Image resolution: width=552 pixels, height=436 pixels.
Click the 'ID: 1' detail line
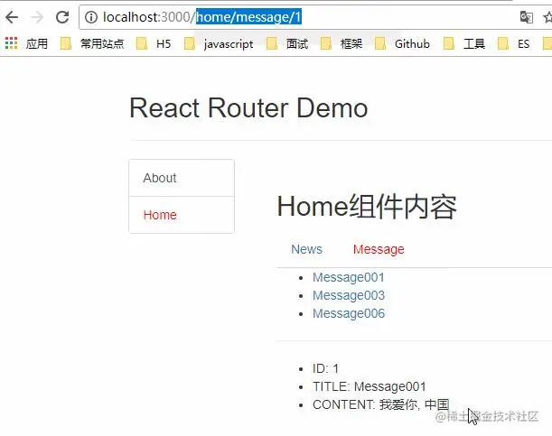[325, 368]
